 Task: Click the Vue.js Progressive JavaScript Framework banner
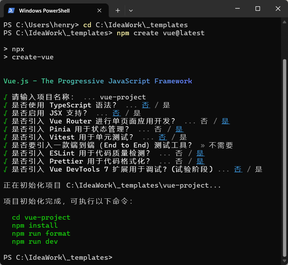tap(98, 81)
